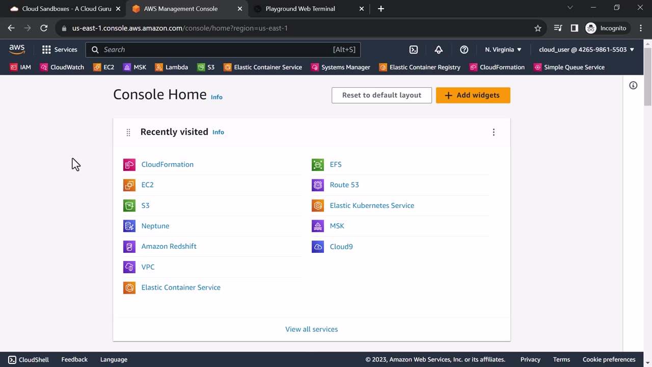This screenshot has width=652, height=367.
Task: Click the page vertical scrollbar thumb
Action: 647,77
